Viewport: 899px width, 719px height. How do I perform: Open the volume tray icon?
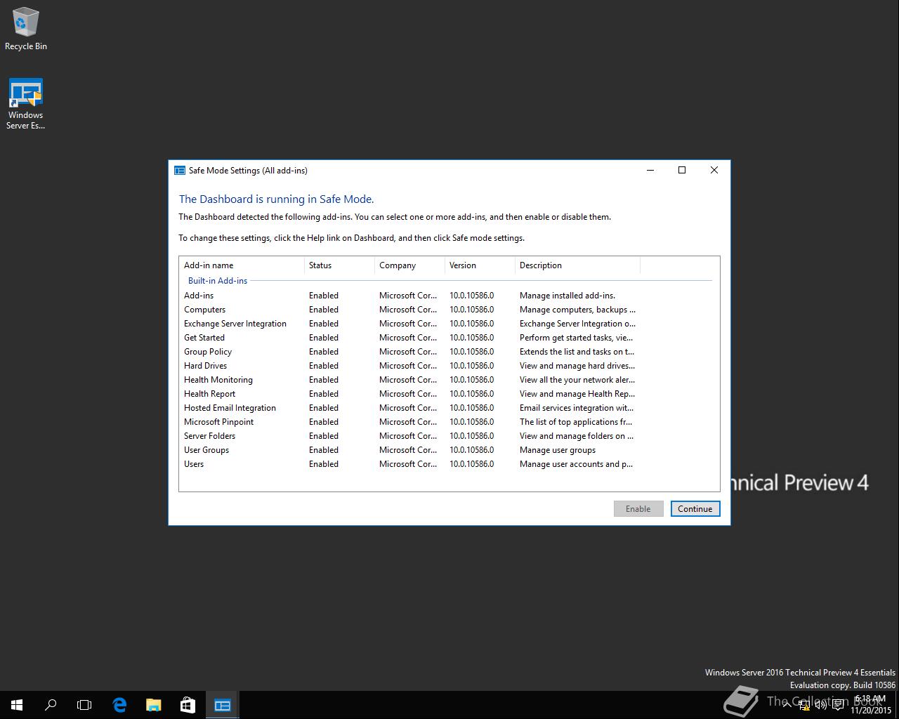(820, 705)
